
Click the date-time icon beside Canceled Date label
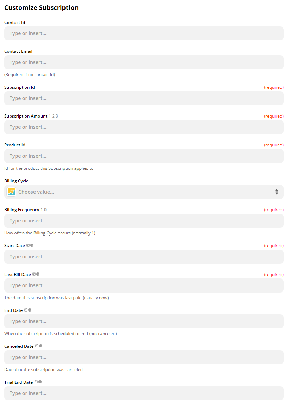pyautogui.click(x=39, y=346)
